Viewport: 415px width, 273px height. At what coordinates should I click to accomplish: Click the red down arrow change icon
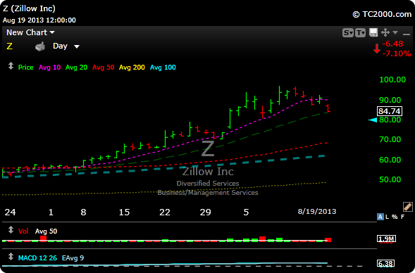point(377,49)
